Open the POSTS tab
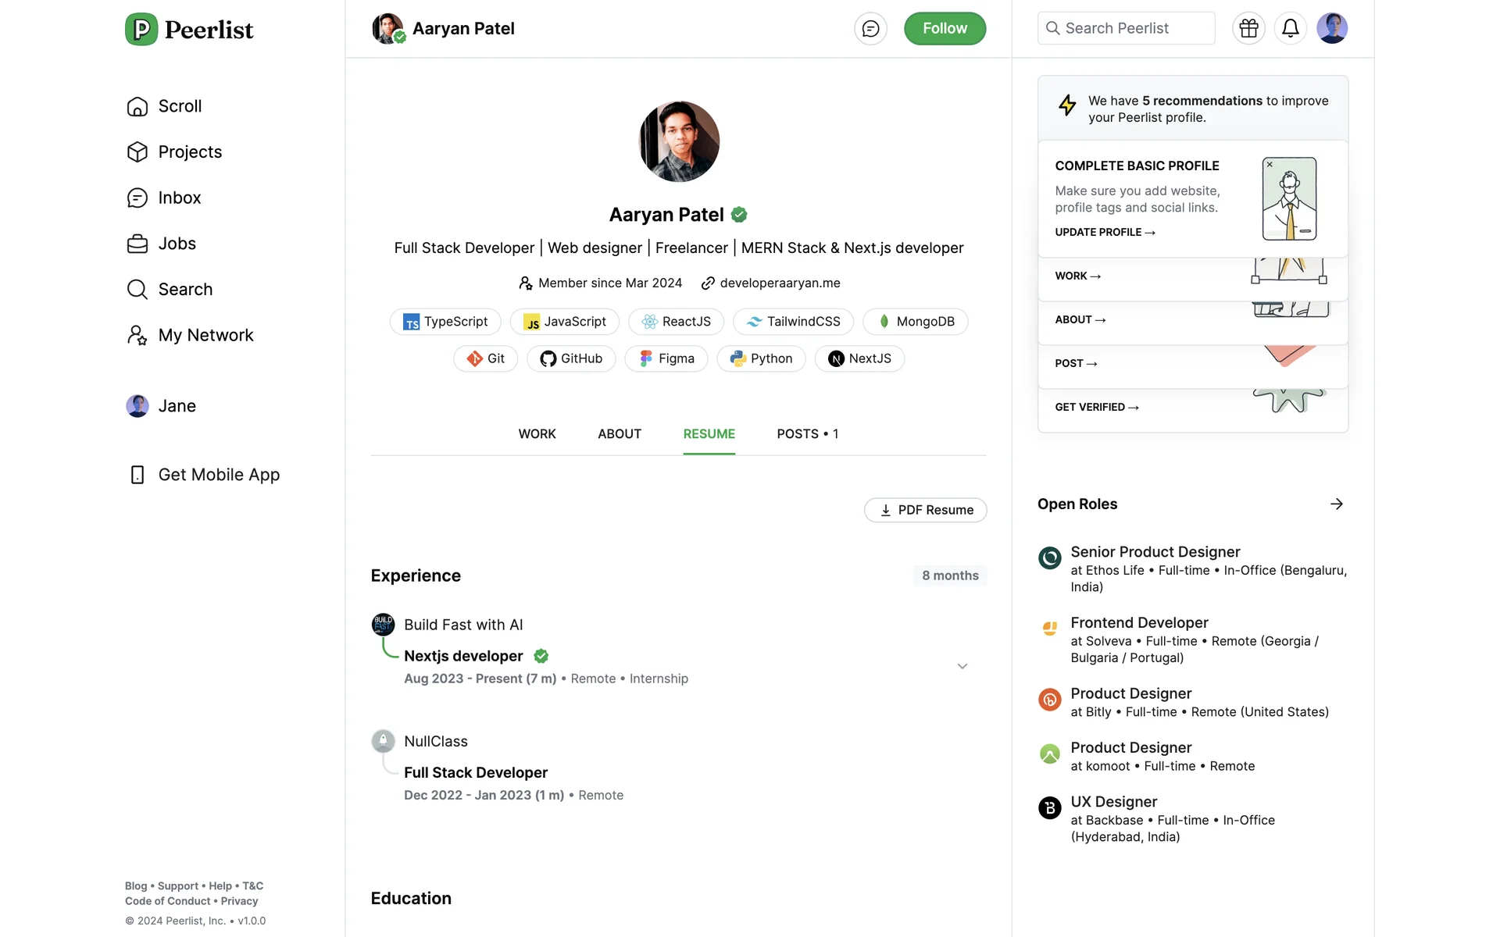Screen dimensions: 1500x937 click(807, 434)
